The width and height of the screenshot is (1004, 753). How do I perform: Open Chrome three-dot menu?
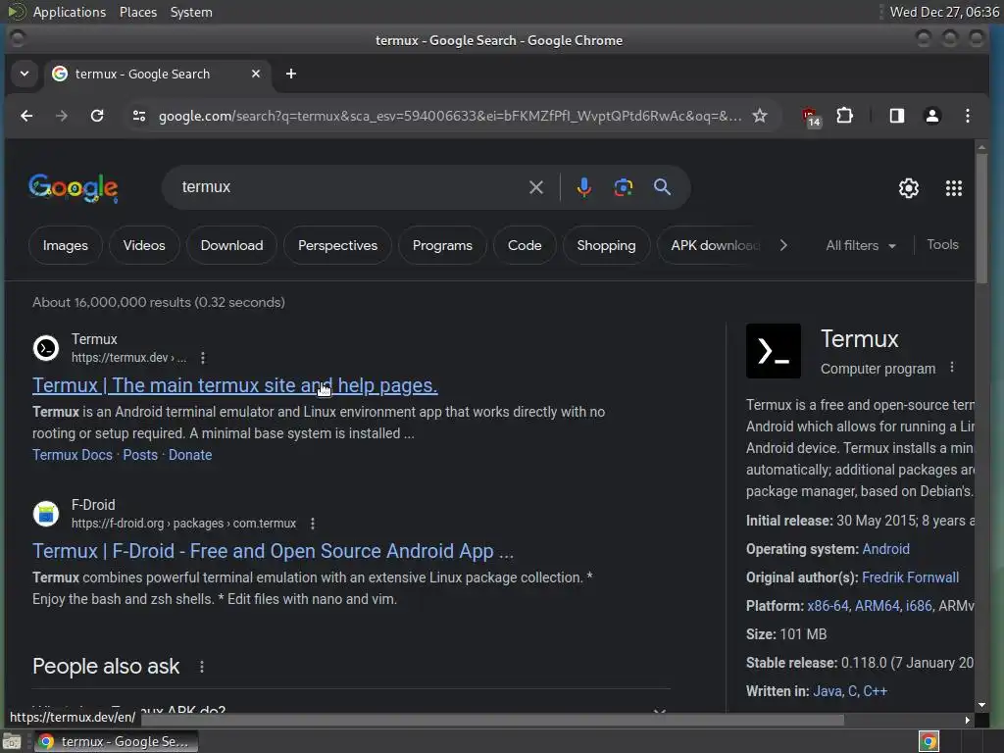point(968,116)
